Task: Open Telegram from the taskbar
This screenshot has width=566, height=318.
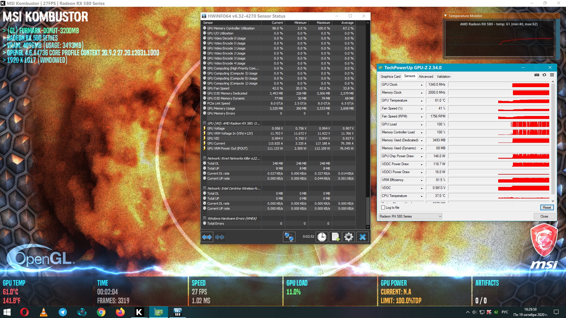Action: click(x=62, y=312)
